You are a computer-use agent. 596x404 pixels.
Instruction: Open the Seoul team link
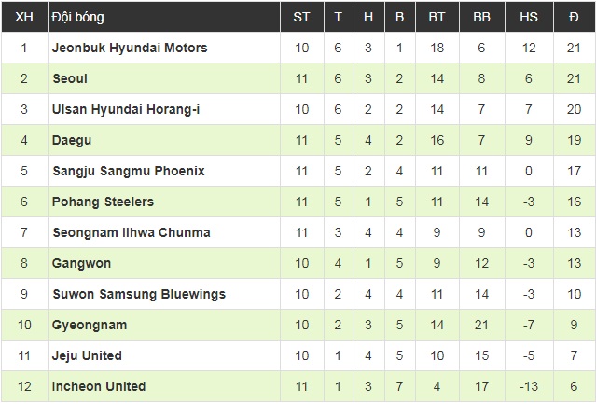[x=70, y=78]
